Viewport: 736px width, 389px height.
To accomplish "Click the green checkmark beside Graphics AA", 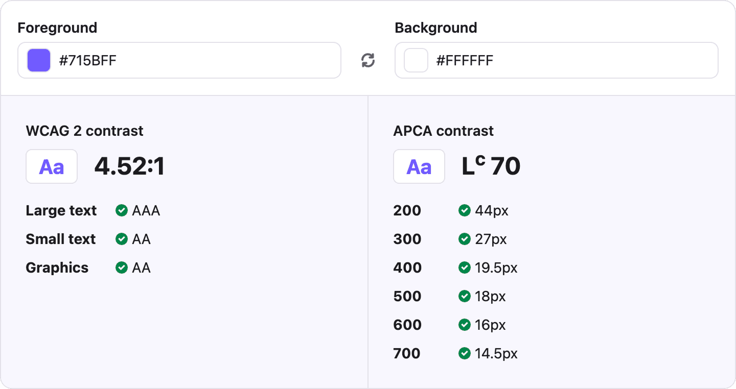I will (121, 268).
